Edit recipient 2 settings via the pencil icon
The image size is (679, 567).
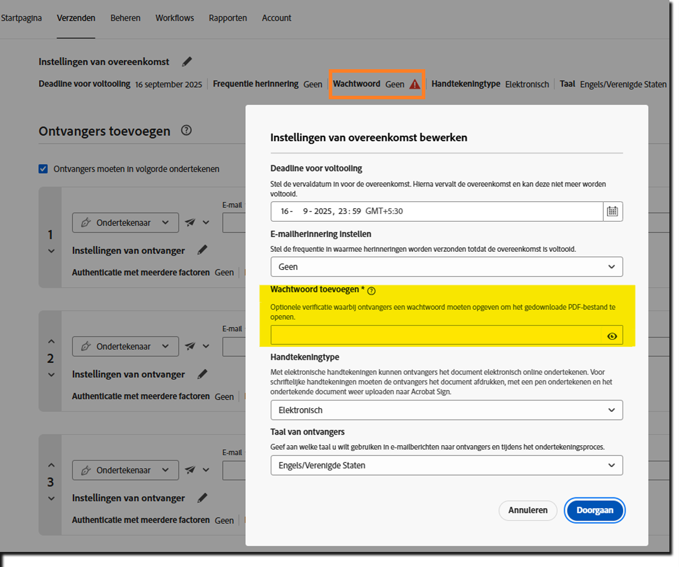click(203, 374)
